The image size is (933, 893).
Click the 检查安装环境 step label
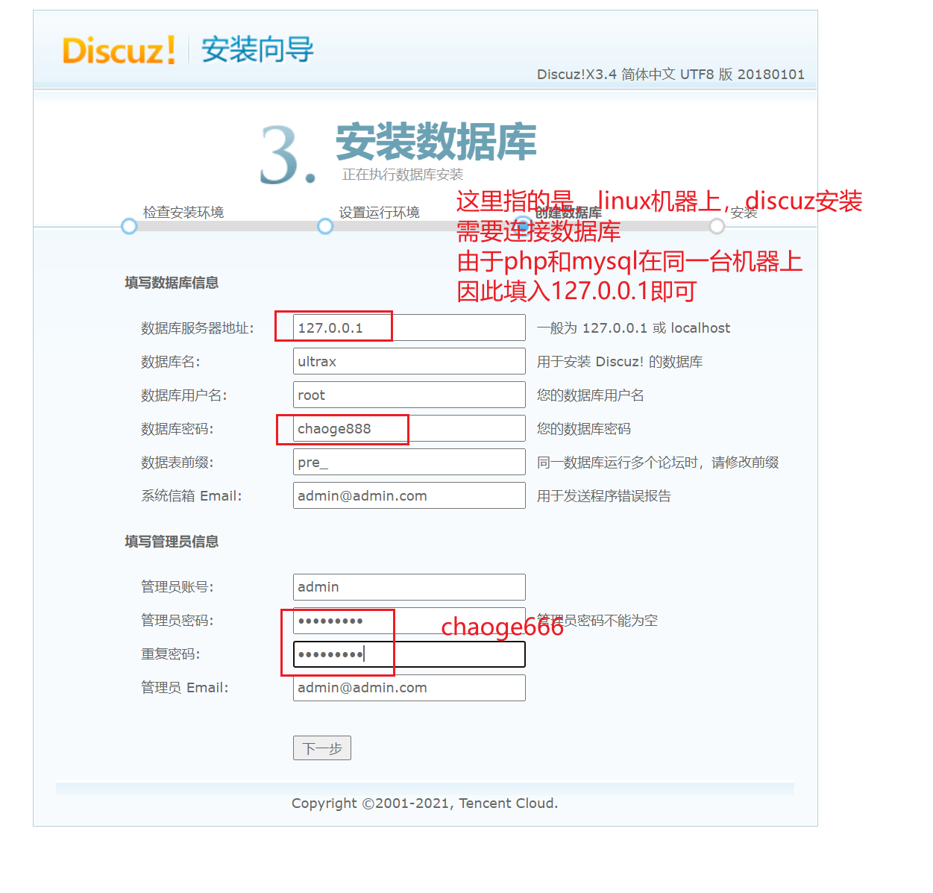click(183, 212)
